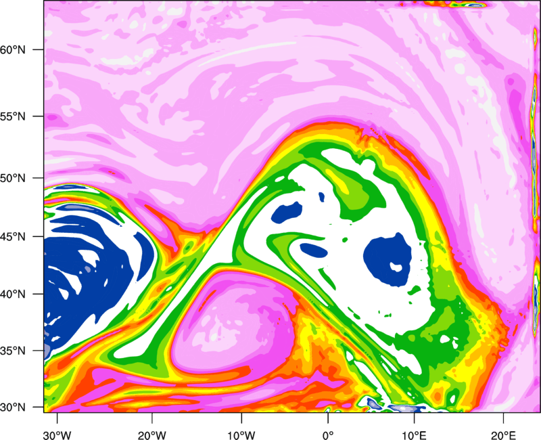The image size is (541, 440).
Task: Click the 60°N latitude label
Action: click(x=13, y=49)
